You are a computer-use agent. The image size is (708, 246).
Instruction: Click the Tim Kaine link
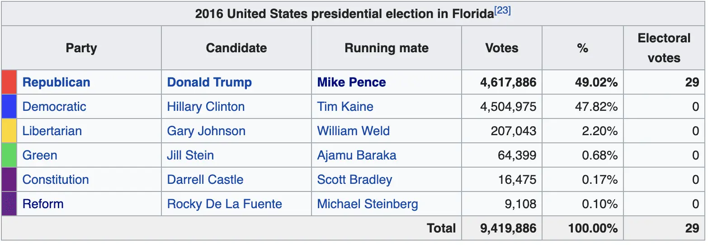click(x=345, y=107)
